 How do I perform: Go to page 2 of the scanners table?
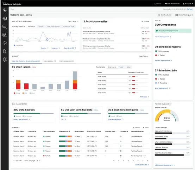tap(128, 161)
